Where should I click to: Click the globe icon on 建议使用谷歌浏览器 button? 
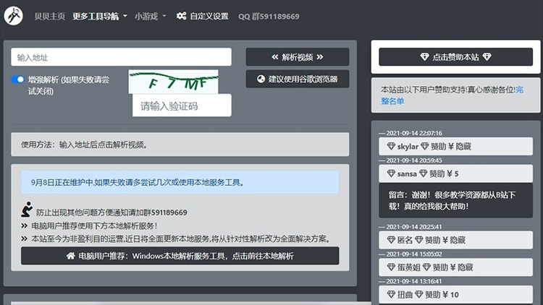261,79
